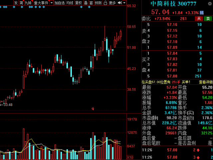Image resolution: width=213 pixels, height=160 pixels.
Task: Click the 流通值 value 149.6亿
Action: click(205, 123)
